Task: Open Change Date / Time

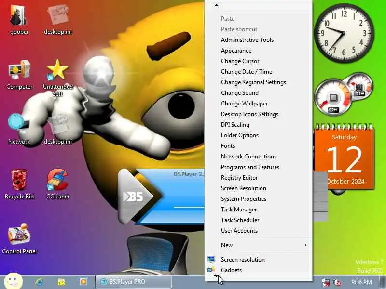Action: pyautogui.click(x=247, y=71)
